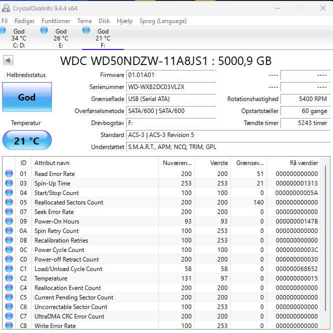Click raw value 000000001313 of Spin-Up Time
The image size is (333, 333).
click(296, 183)
